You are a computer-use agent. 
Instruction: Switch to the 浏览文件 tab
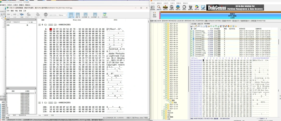click(200, 24)
